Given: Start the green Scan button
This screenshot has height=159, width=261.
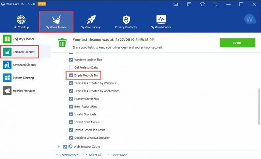Looking at the screenshot, I should pos(238,43).
